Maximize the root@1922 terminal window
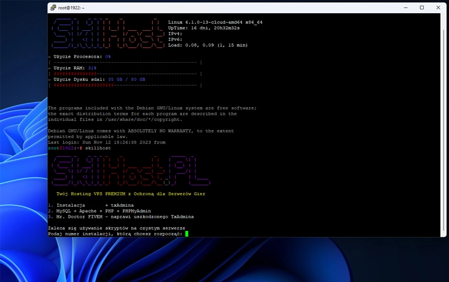The image size is (449, 282). coord(422,8)
